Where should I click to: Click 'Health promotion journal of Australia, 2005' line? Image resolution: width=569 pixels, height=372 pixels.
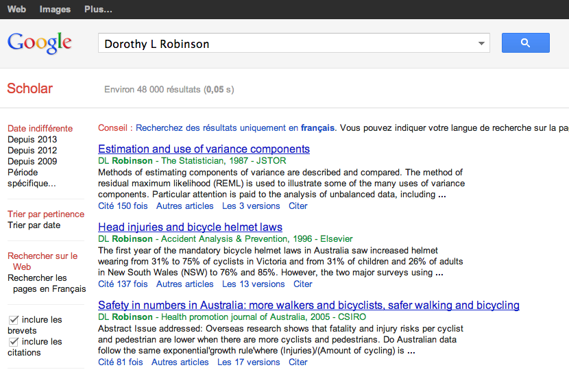click(x=245, y=317)
